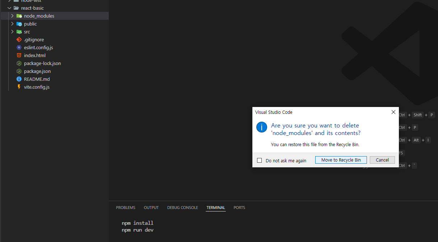Expand the src folder chevron

click(x=12, y=32)
